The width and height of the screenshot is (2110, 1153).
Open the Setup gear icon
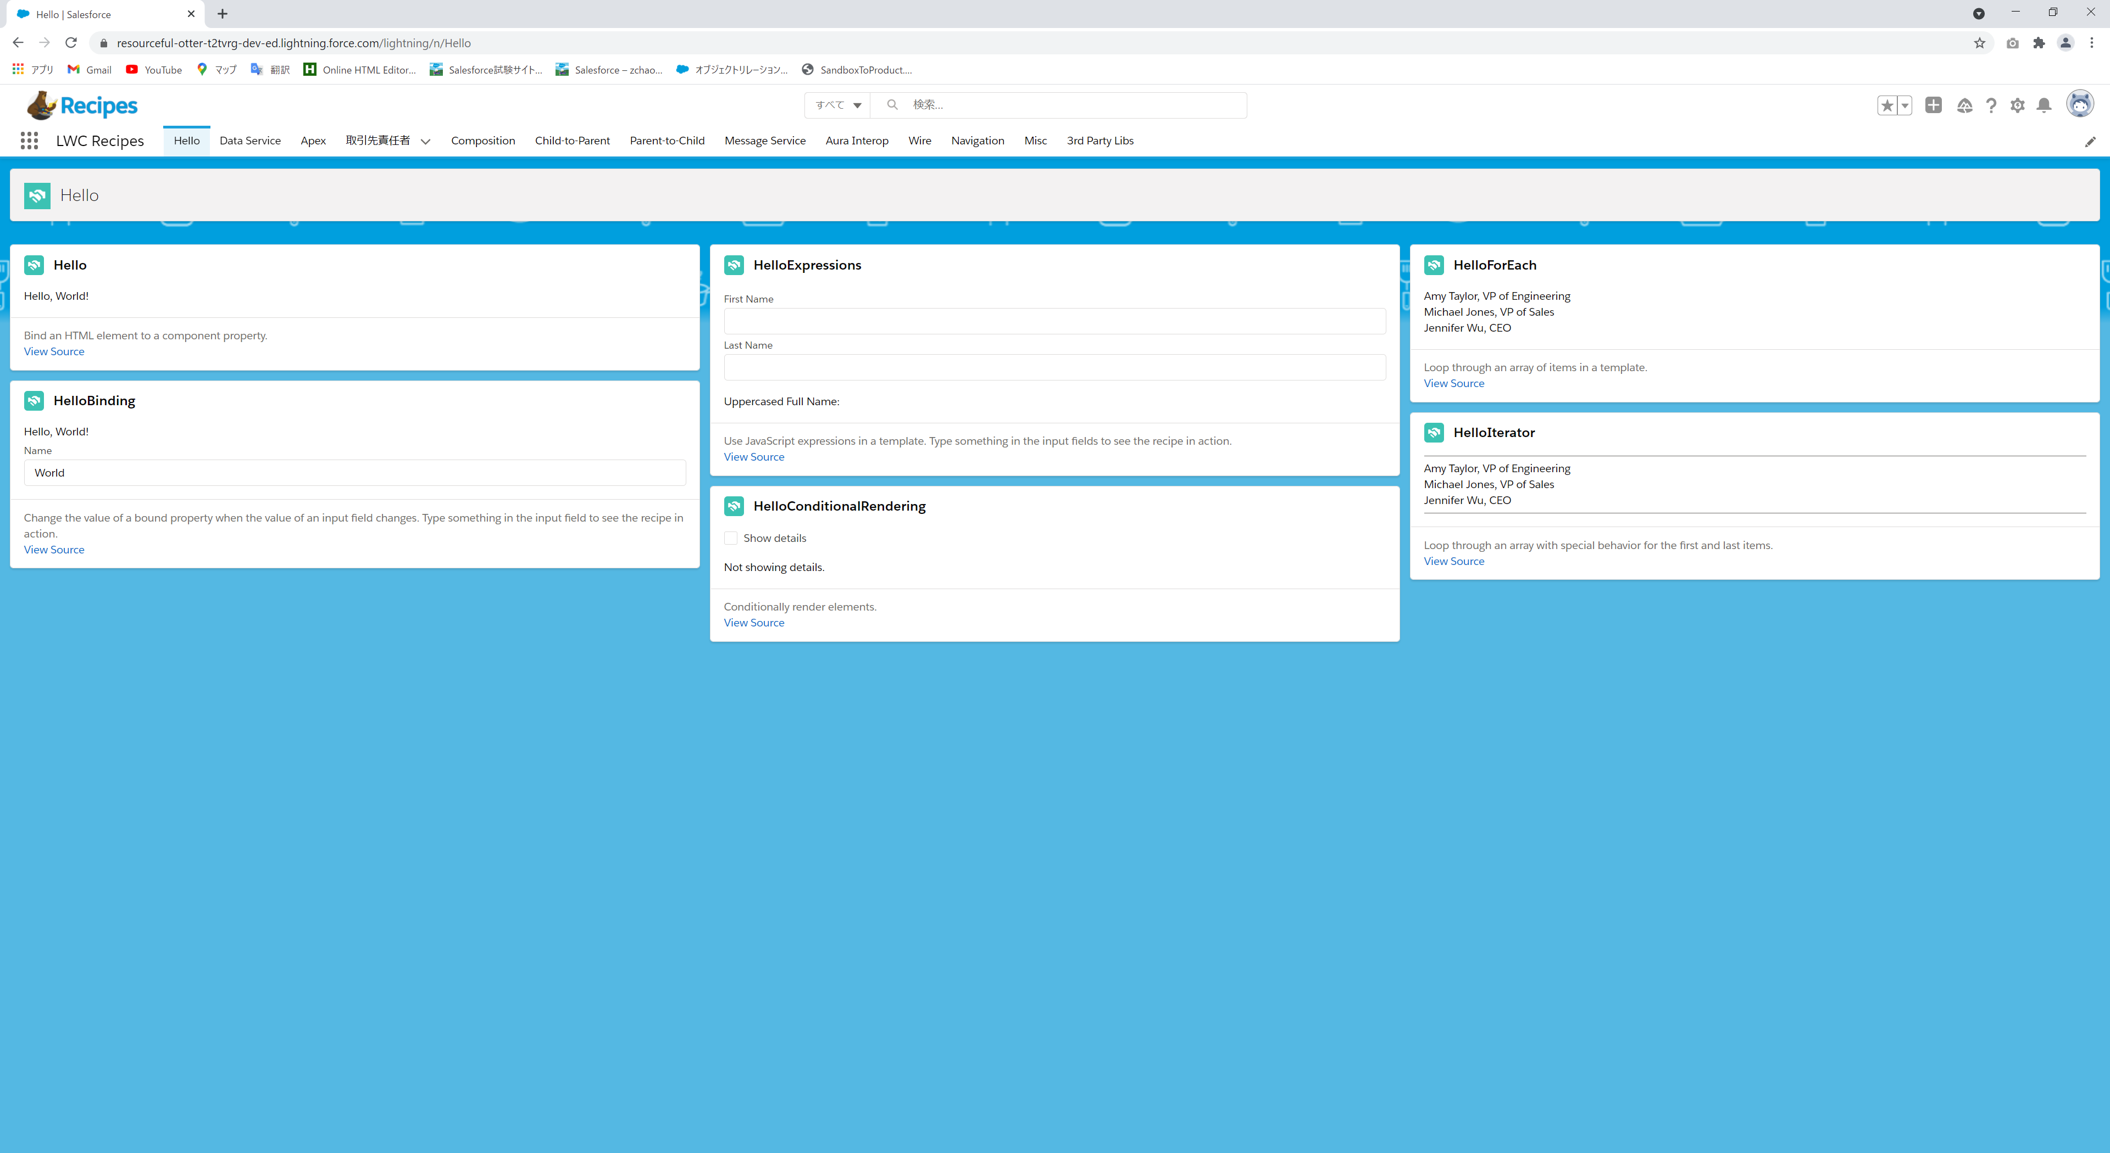[2018, 105]
